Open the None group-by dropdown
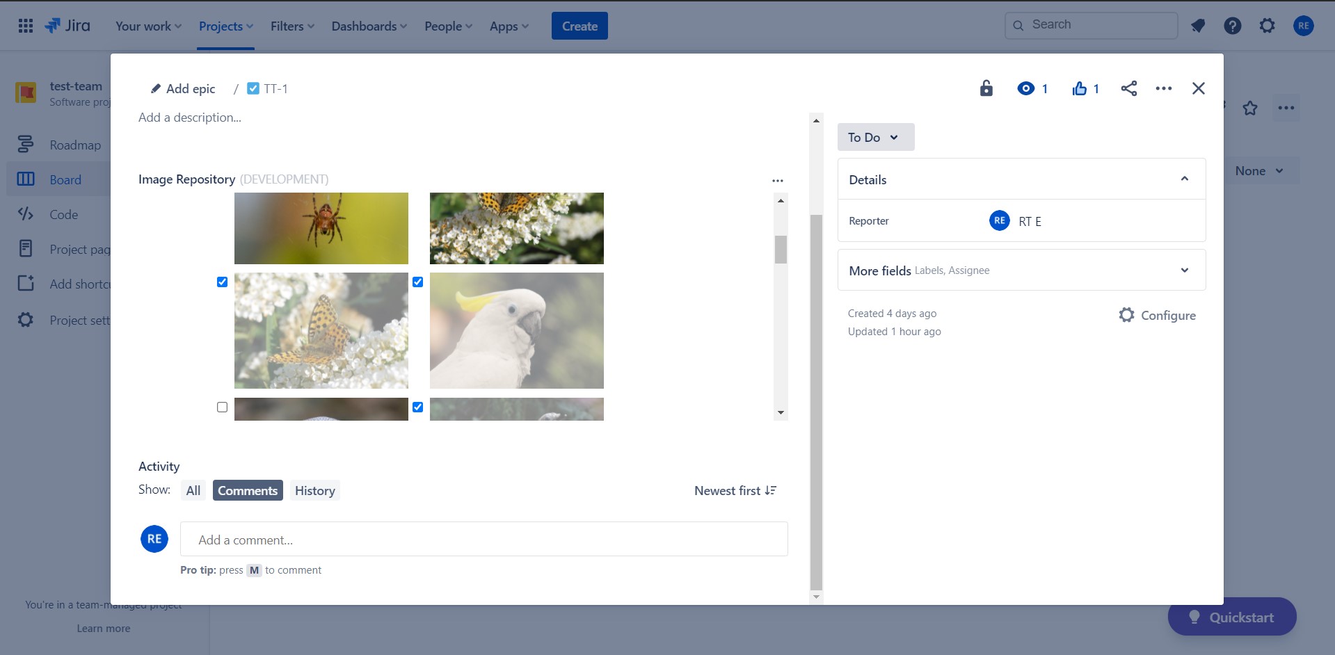This screenshot has height=655, width=1335. pos(1258,170)
